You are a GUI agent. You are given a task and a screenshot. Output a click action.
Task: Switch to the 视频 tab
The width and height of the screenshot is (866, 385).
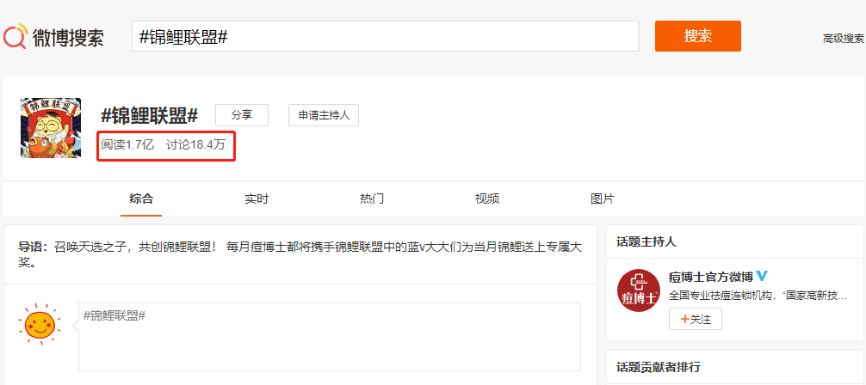pyautogui.click(x=487, y=199)
